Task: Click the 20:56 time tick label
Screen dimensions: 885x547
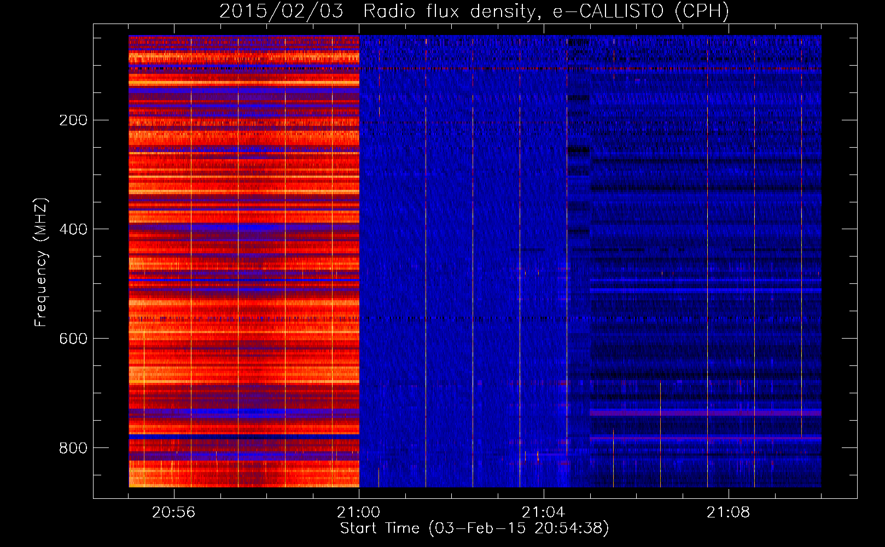Action: point(174,513)
